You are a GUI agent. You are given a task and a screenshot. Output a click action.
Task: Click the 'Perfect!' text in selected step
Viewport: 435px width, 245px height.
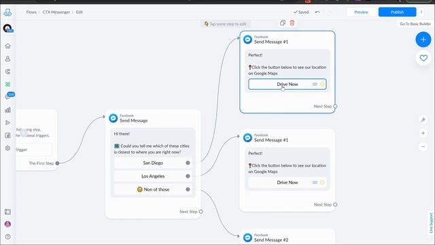256,55
